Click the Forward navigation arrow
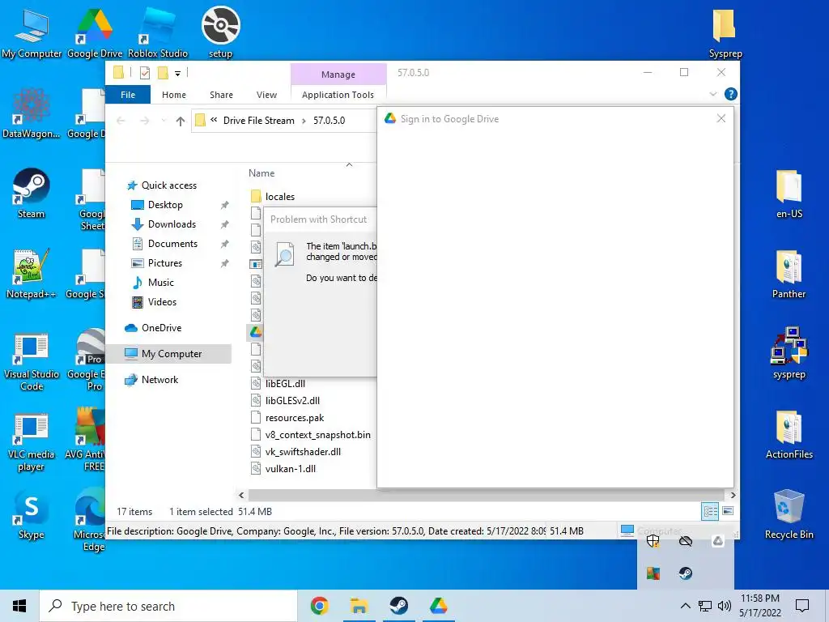Screen dimensions: 829x622 pyautogui.click(x=145, y=121)
